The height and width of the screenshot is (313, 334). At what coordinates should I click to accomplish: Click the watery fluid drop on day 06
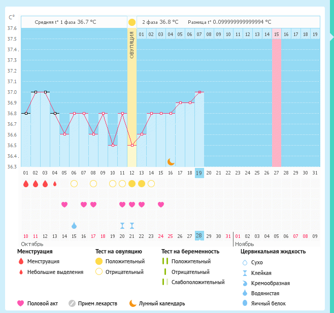[x=74, y=225]
